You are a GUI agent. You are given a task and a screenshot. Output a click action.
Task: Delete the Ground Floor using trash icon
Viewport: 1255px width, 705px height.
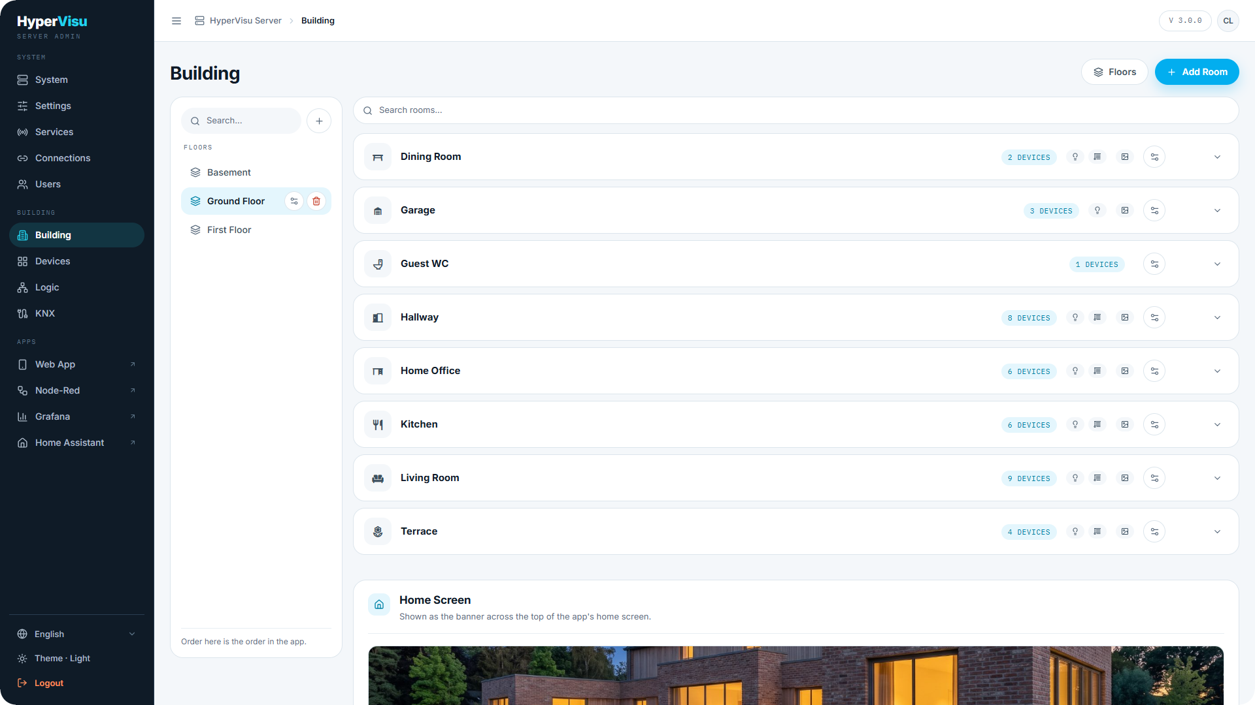click(316, 201)
